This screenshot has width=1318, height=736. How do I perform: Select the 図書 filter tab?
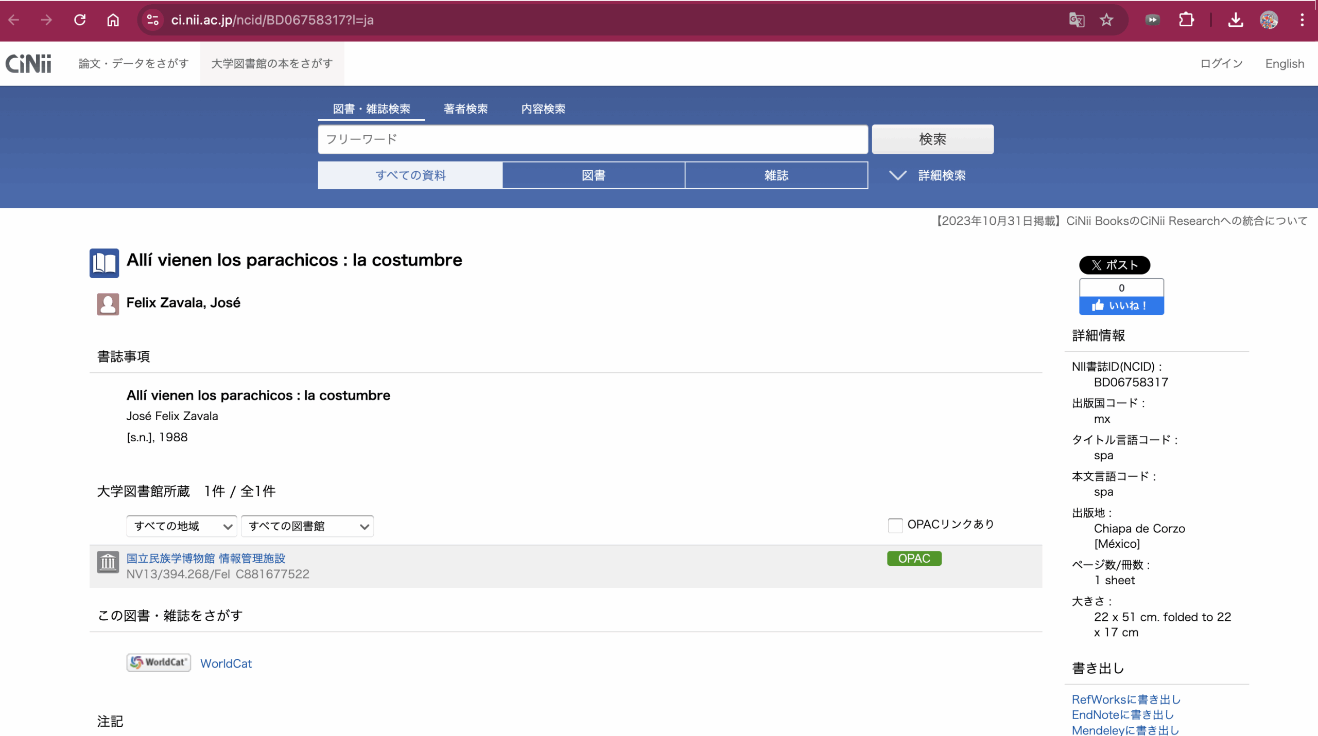pos(593,175)
